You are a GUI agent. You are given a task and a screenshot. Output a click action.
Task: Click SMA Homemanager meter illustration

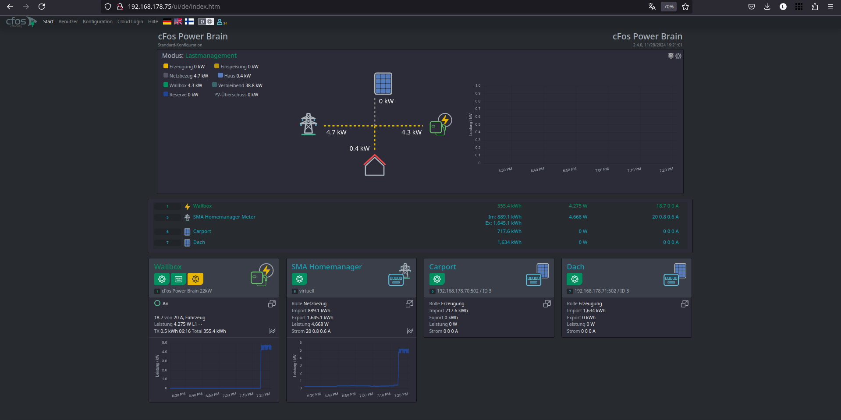coord(400,275)
